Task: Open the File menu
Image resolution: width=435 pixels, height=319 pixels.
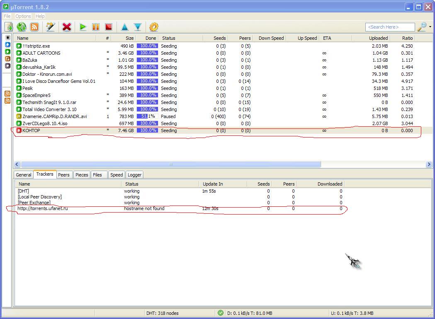Action: click(x=7, y=16)
